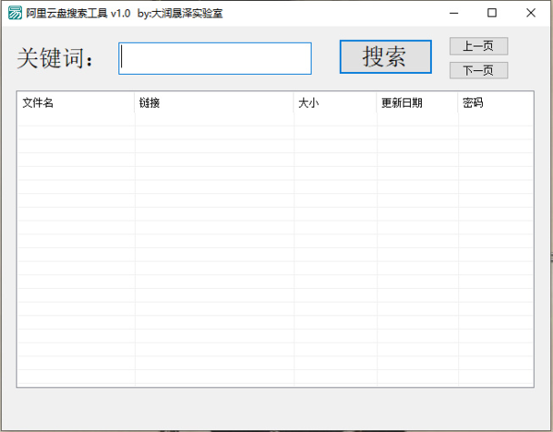Click divider between 更新日期 and 密码 headers
The width and height of the screenshot is (553, 432).
click(x=458, y=103)
